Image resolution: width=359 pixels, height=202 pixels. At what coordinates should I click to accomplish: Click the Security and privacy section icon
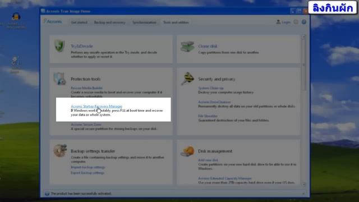[188, 79]
